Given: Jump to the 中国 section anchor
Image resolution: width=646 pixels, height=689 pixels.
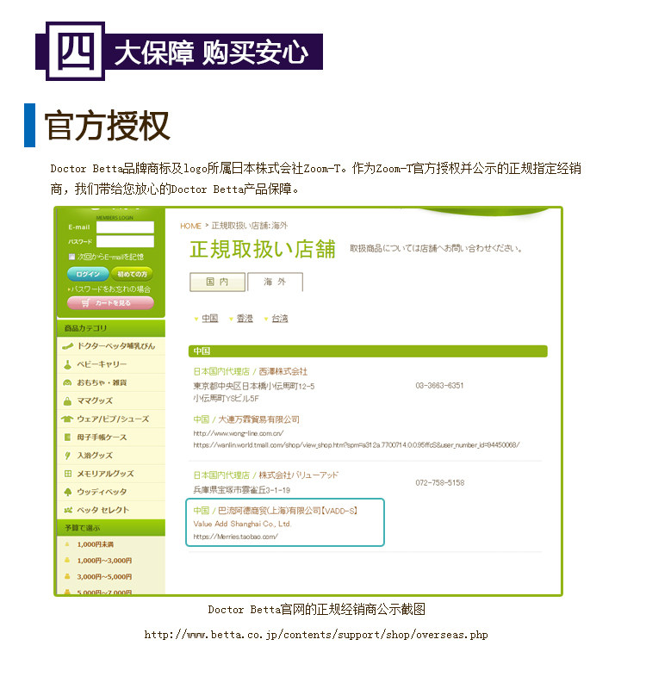Looking at the screenshot, I should tap(210, 319).
